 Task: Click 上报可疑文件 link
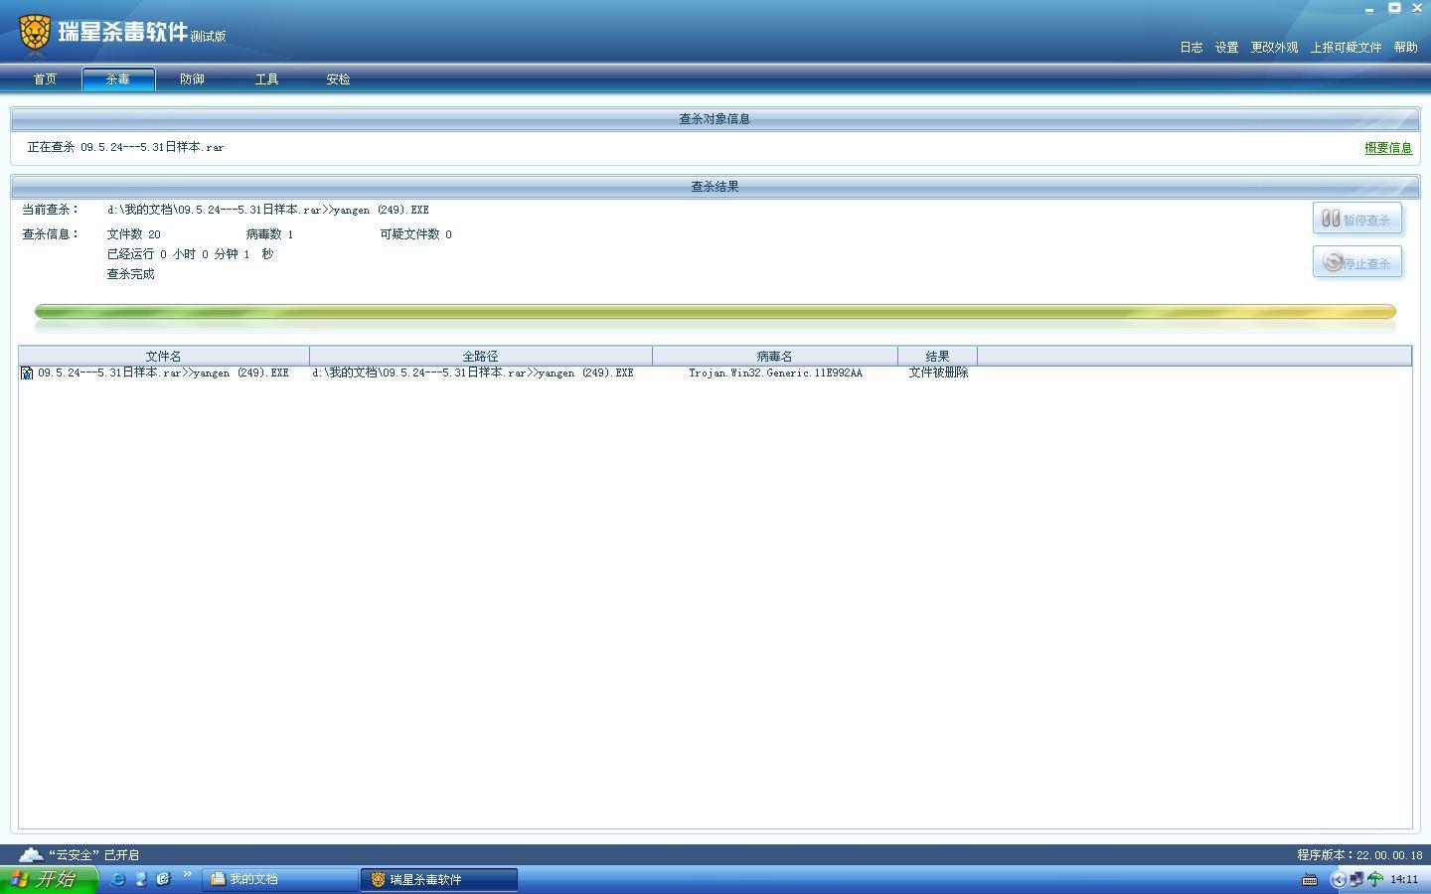coord(1346,48)
